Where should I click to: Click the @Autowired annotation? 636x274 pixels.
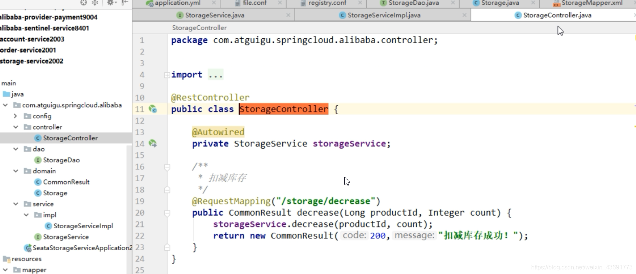(x=218, y=132)
